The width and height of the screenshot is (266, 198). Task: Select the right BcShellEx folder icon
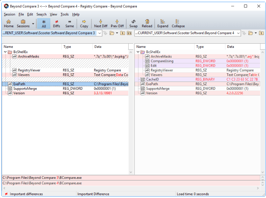143,52
